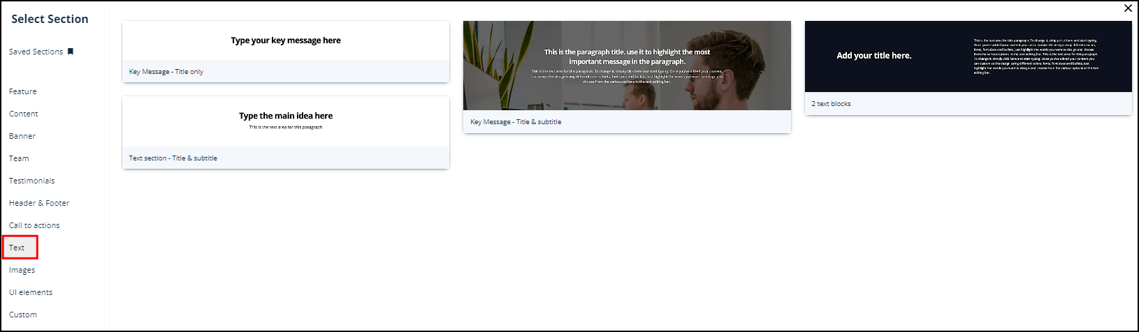
Task: Click the '2 text blocks' label
Action: (x=831, y=104)
